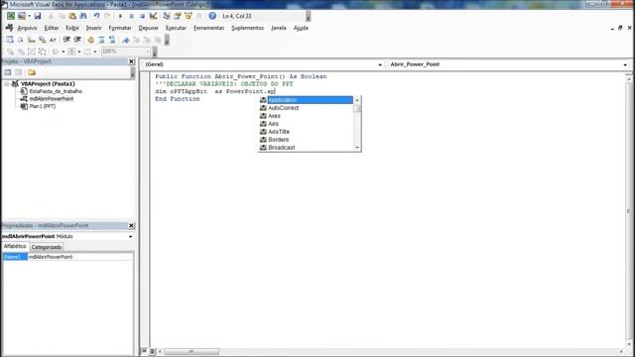Collapse the VBAProject (Pasta1) tree node

(x=7, y=83)
